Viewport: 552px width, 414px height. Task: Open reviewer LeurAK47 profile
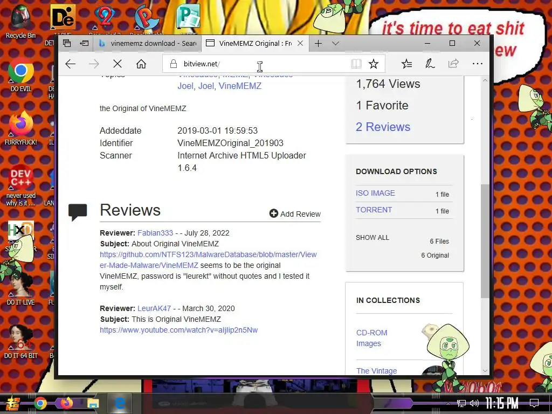pos(154,308)
